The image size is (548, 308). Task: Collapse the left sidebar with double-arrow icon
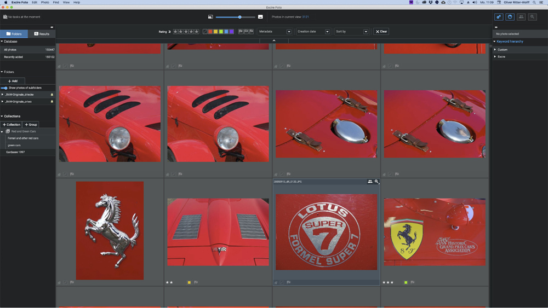52,27
